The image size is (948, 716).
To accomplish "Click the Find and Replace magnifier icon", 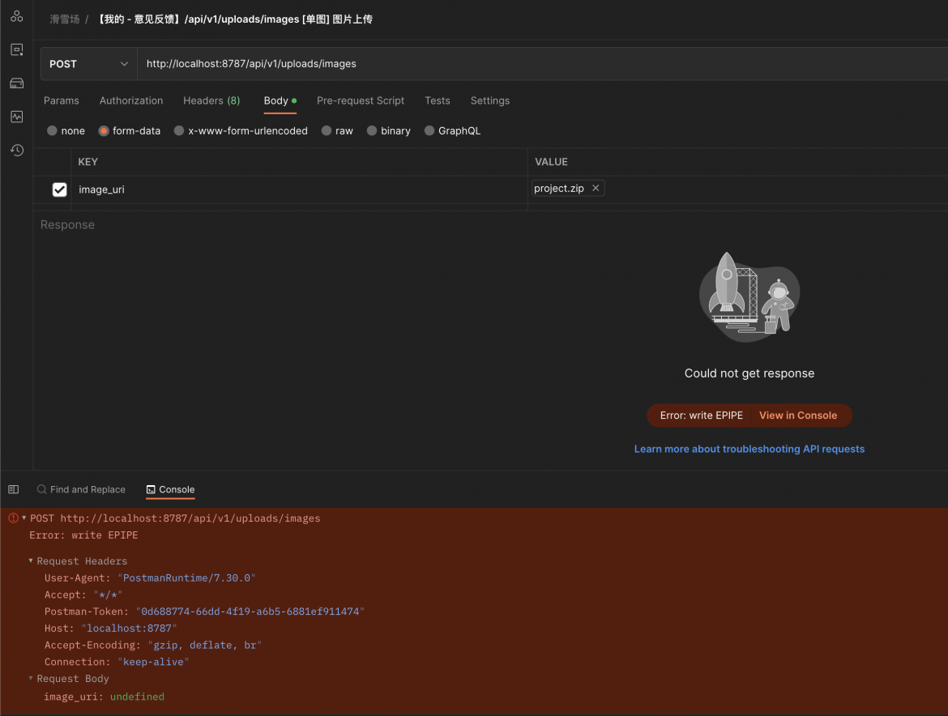I will [41, 489].
